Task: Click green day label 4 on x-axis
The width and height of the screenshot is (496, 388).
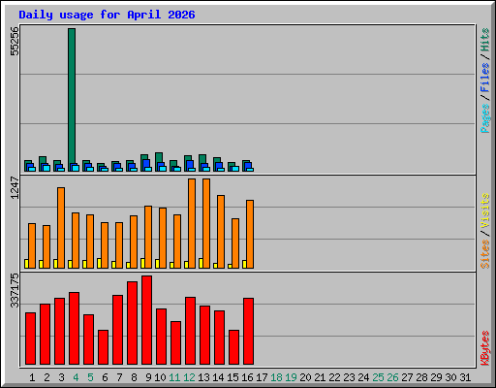Action: pos(76,377)
